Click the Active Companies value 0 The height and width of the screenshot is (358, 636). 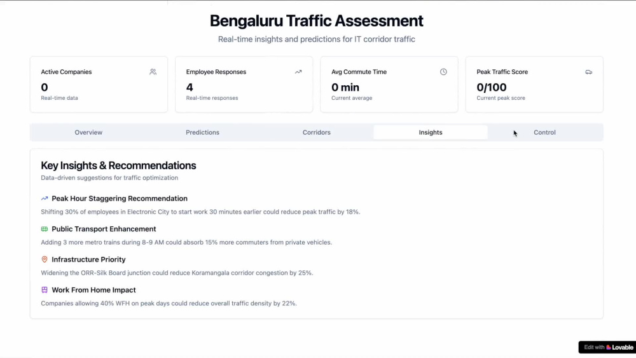[45, 87]
